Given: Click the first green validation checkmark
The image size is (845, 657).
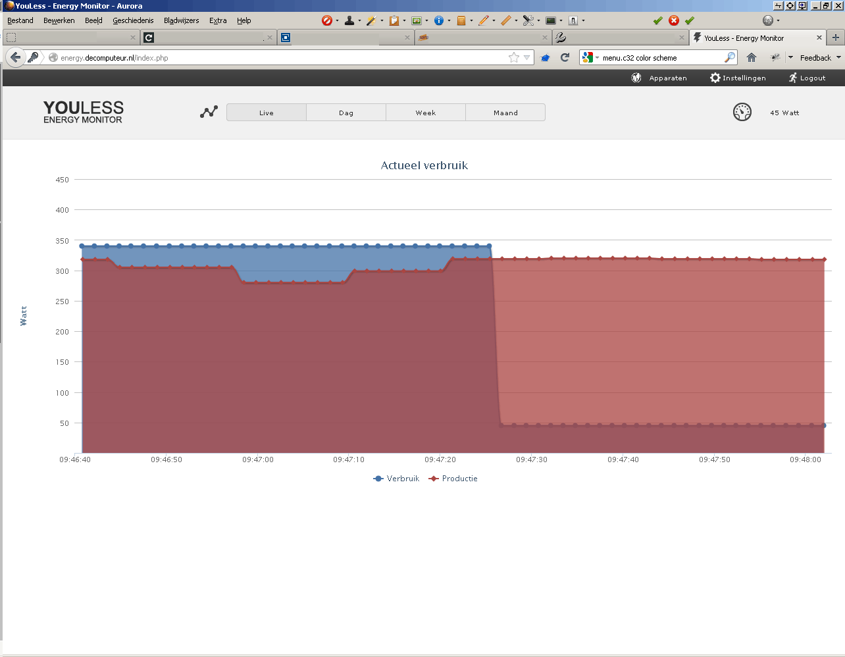Looking at the screenshot, I should pyautogui.click(x=657, y=20).
